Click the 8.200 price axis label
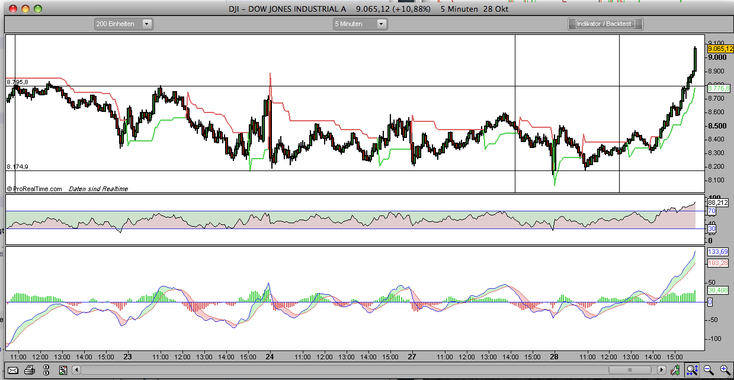This screenshot has height=380, width=734. click(717, 167)
